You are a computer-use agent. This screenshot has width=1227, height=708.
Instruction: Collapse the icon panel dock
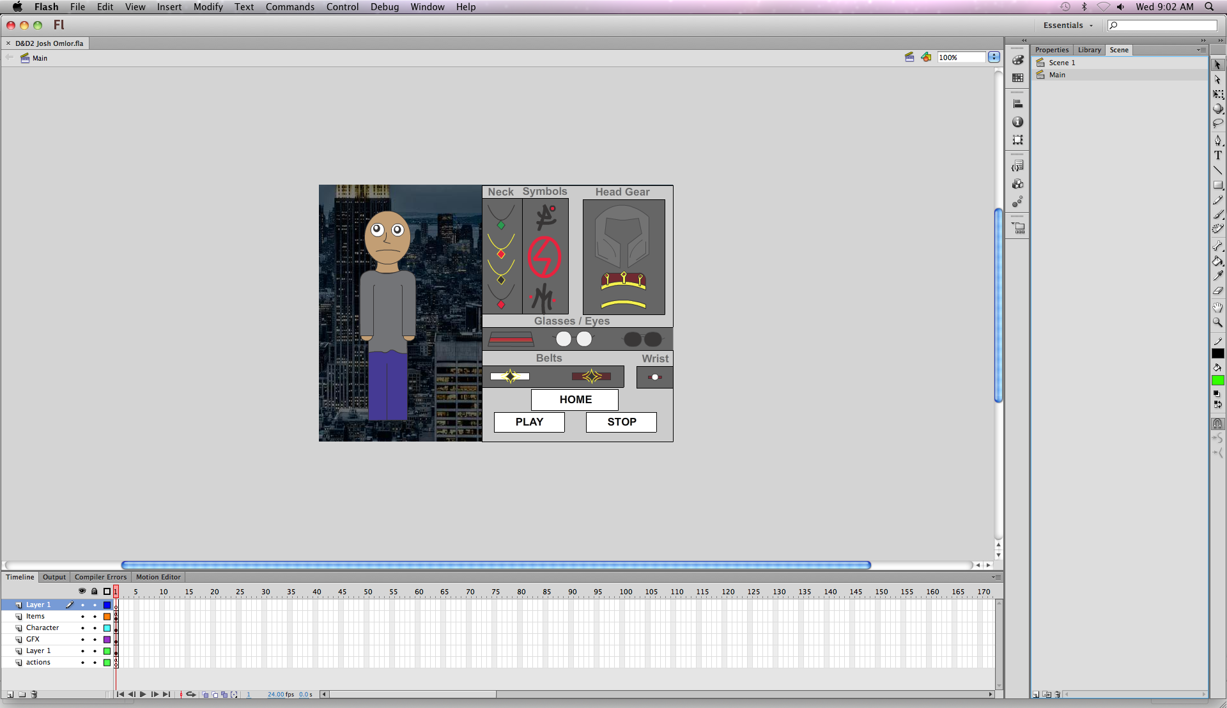coord(1024,40)
